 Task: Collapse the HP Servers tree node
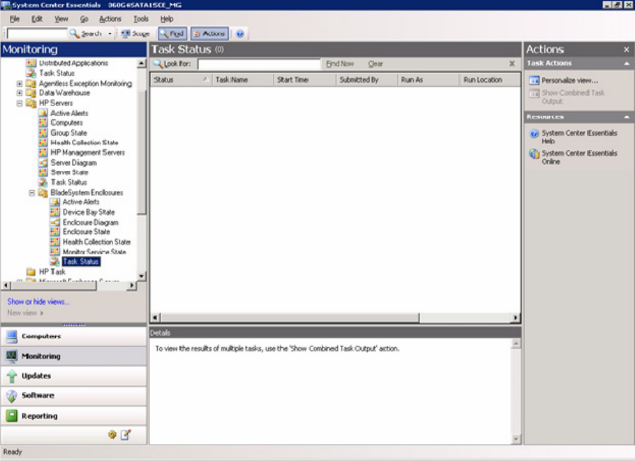(20, 103)
